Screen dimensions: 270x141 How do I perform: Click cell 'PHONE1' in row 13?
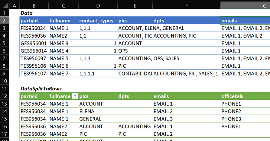click(245, 104)
